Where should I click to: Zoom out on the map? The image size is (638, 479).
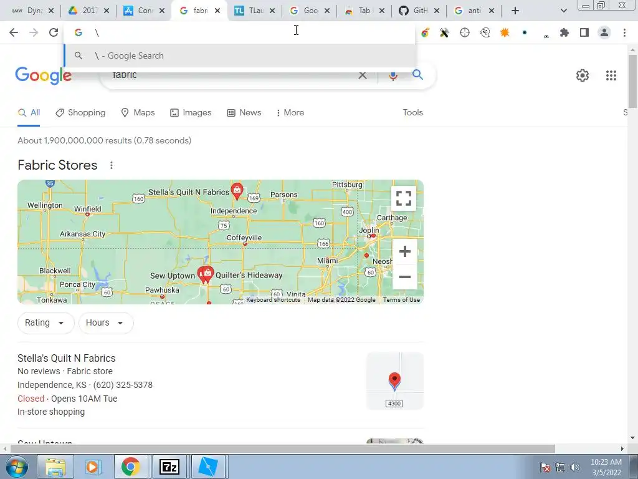click(x=404, y=276)
